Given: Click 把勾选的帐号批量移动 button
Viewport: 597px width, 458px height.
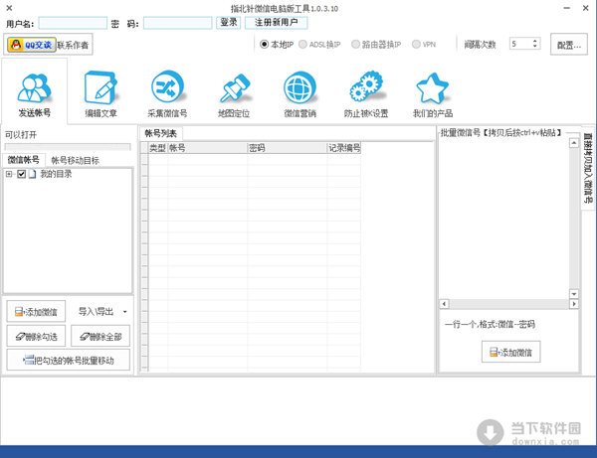Looking at the screenshot, I should pyautogui.click(x=69, y=360).
